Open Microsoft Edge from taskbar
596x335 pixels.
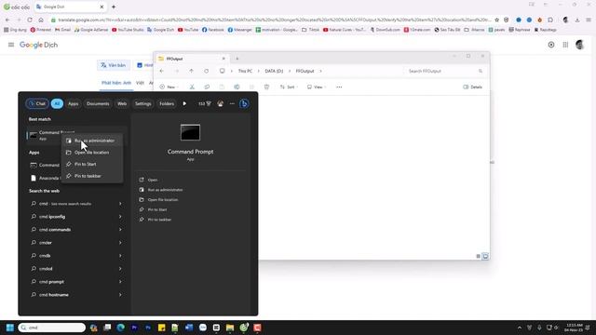point(120,328)
